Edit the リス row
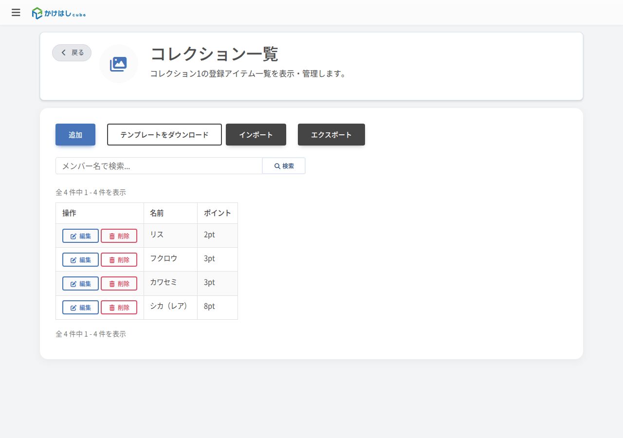Viewport: 623px width, 438px height. click(80, 236)
